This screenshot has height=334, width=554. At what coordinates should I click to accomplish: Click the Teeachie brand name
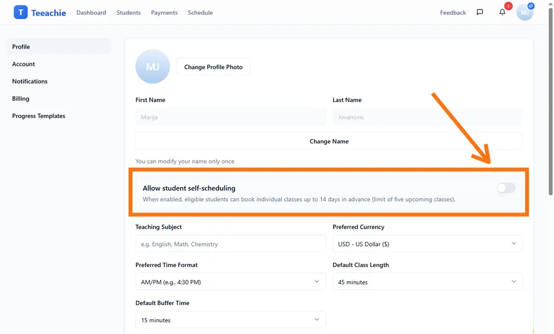coord(49,13)
